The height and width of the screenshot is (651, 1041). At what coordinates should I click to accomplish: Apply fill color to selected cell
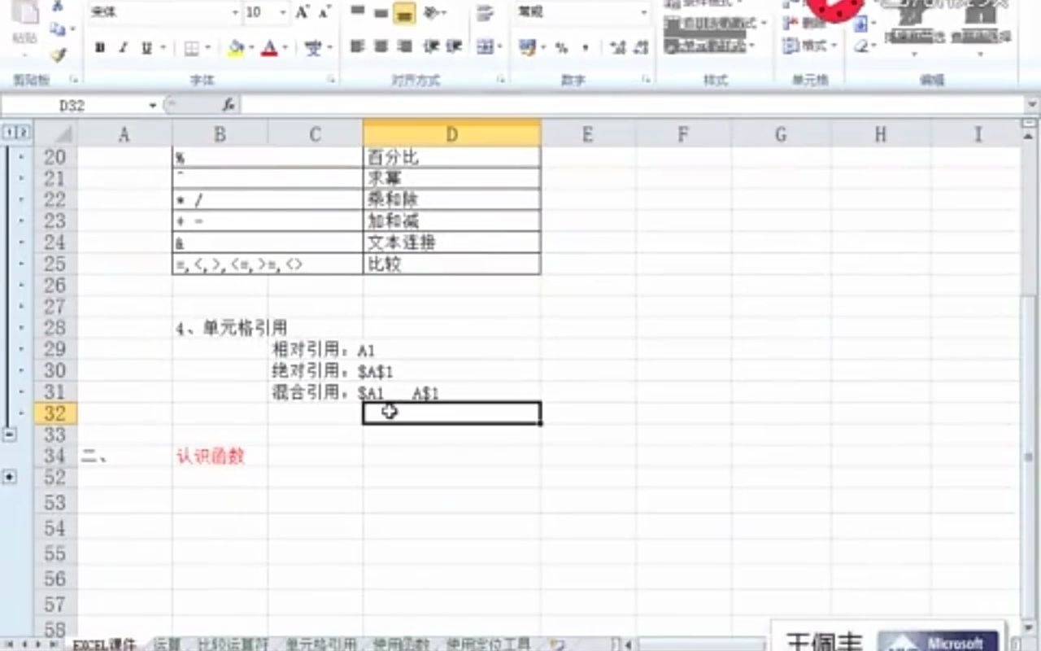pos(233,46)
